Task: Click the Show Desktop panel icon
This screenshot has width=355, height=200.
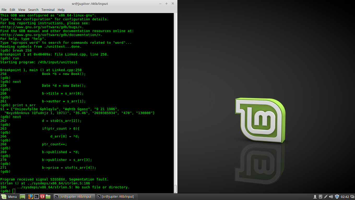Action: 22,197
